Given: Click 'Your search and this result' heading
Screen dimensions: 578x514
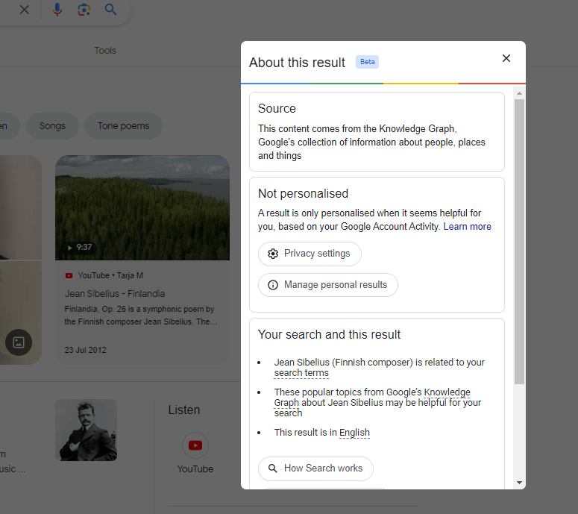Looking at the screenshot, I should (x=329, y=334).
